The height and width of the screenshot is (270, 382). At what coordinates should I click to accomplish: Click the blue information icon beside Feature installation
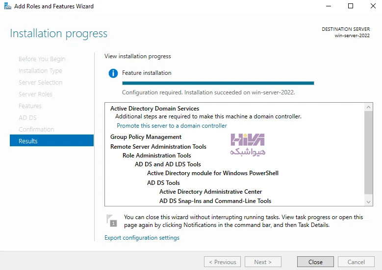coord(113,73)
